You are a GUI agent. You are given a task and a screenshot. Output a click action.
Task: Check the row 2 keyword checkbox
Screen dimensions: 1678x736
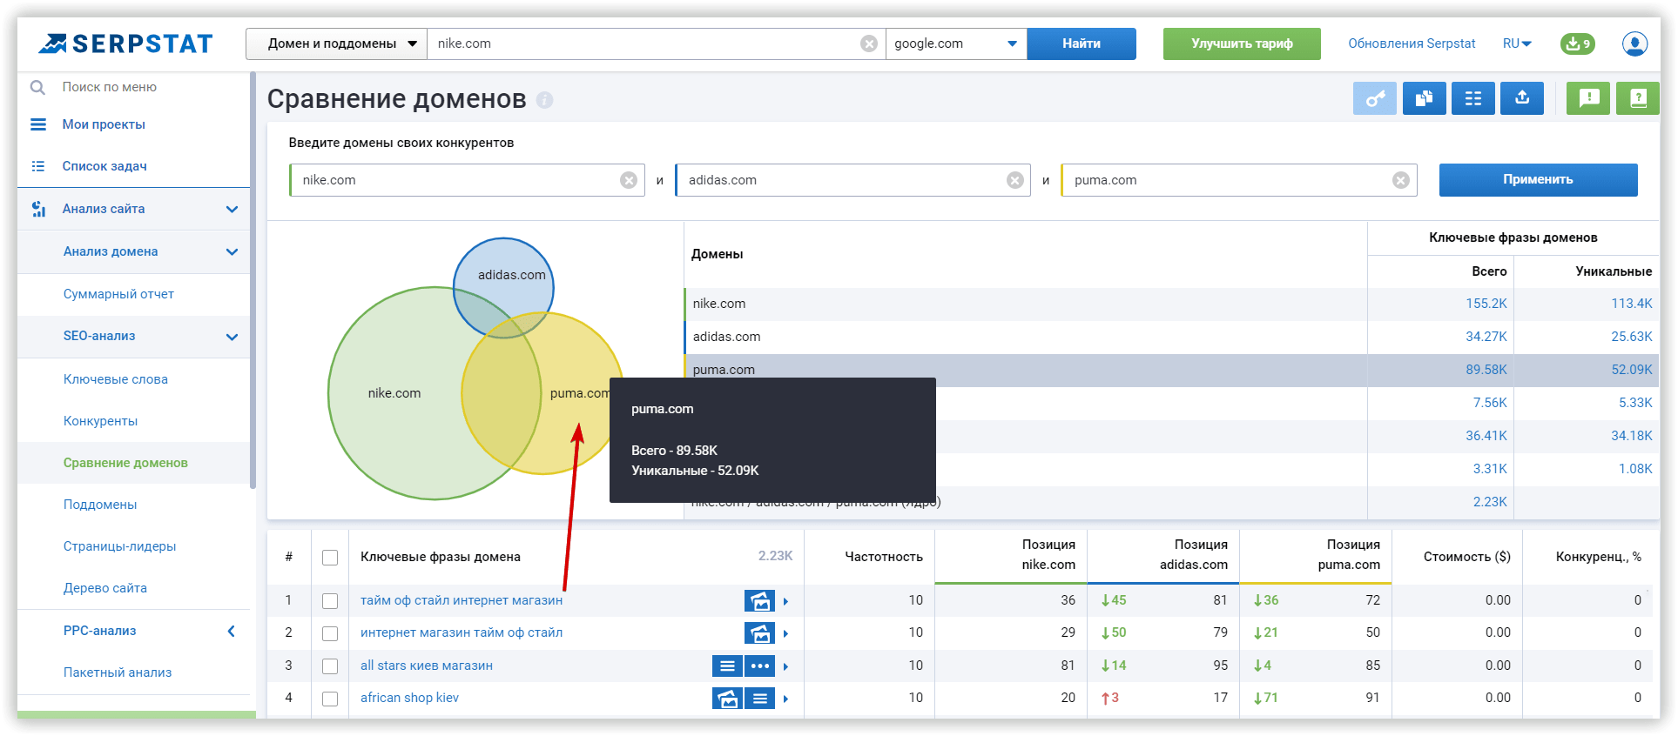(330, 633)
